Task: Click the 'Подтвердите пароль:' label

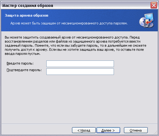Action: pos(24,70)
